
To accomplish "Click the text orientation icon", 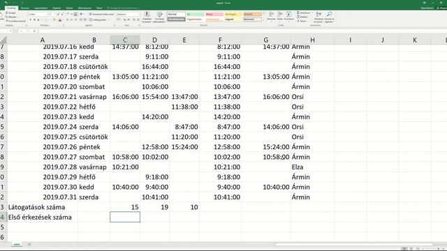I will 82,14.
